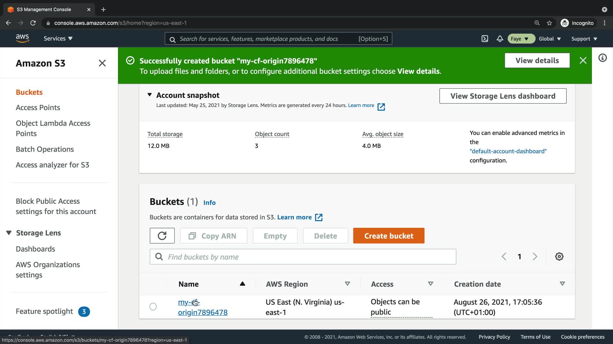The width and height of the screenshot is (613, 344).
Task: Open the Services dropdown menu
Action: click(58, 39)
